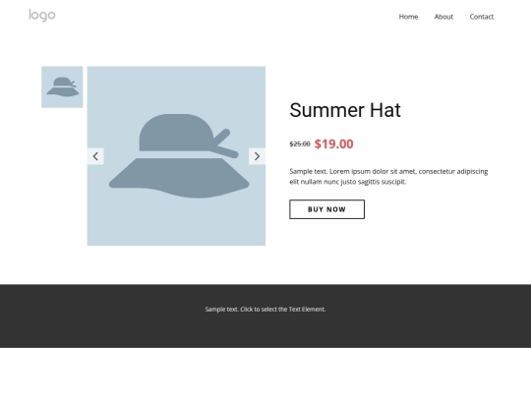Click the footer sample text
Screen dimensions: 531x398
pos(265,309)
